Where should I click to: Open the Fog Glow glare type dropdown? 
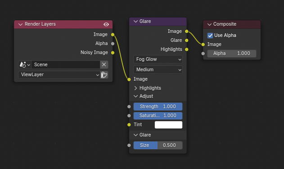pyautogui.click(x=158, y=59)
